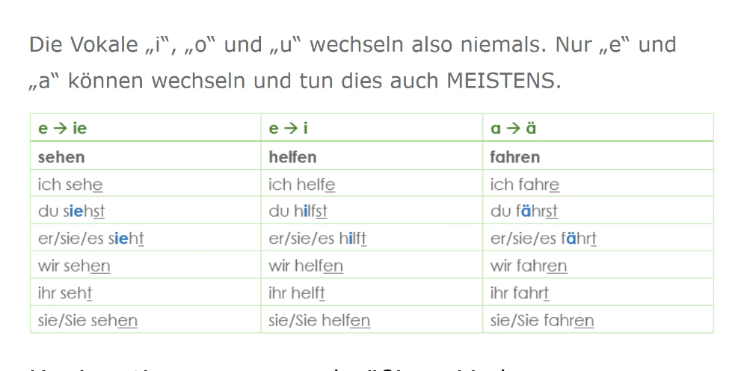The image size is (741, 371).
Task: Click the 'e → i' column header
Action: [289, 129]
